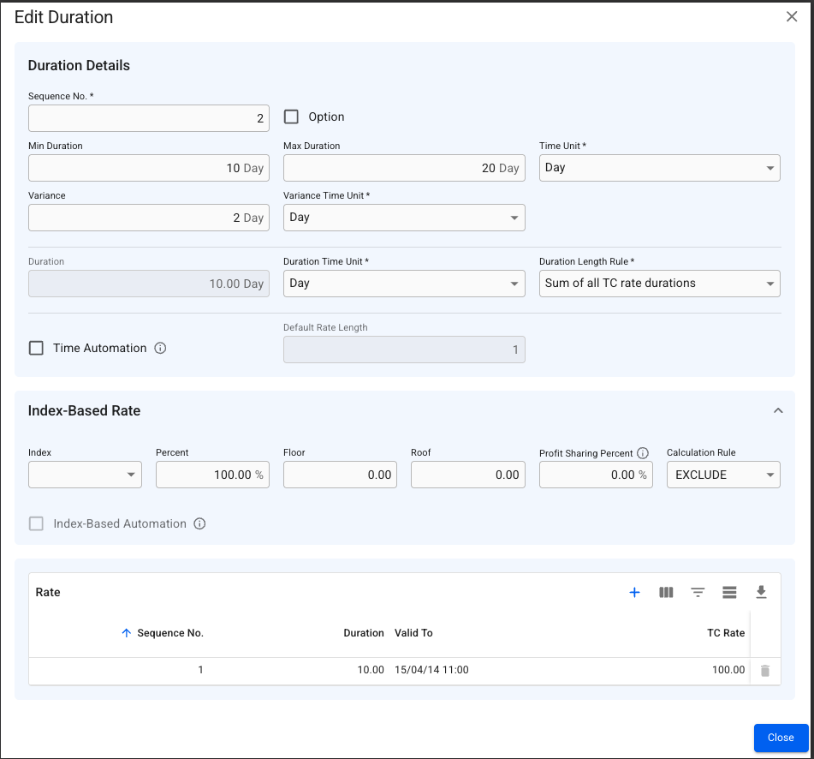
Task: Close the Edit Duration dialog with X
Action: pyautogui.click(x=792, y=17)
